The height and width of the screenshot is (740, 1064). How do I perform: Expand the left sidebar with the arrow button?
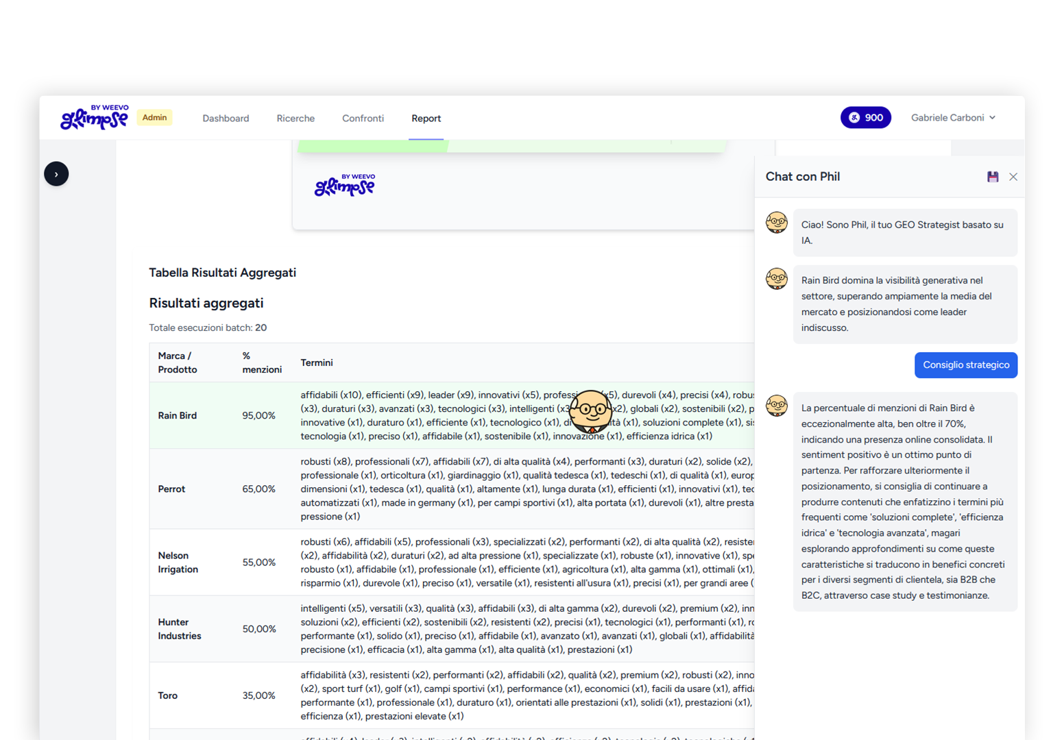click(56, 174)
